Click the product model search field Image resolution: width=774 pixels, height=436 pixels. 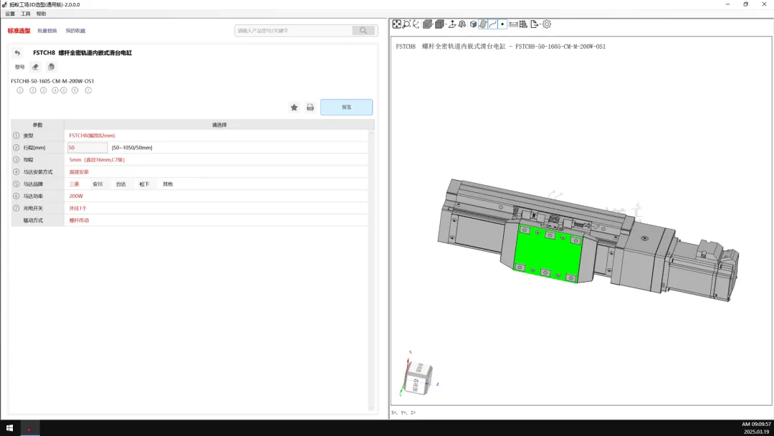click(294, 31)
